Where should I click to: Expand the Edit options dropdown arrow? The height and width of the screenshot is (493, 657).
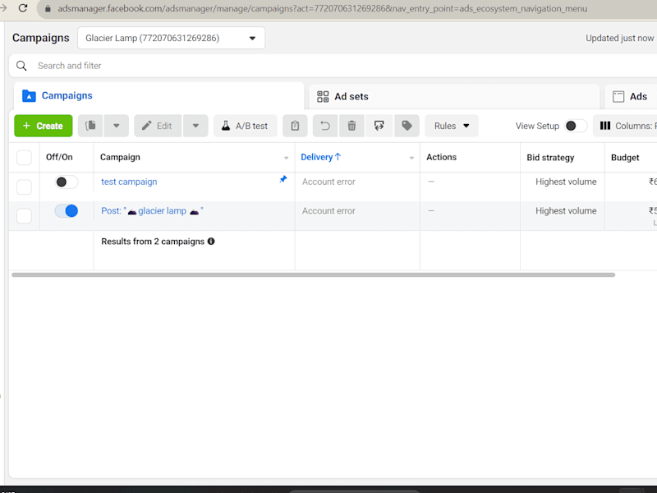(x=195, y=126)
